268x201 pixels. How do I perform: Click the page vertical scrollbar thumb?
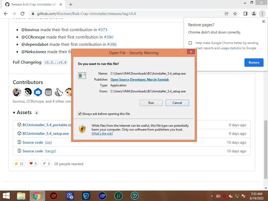(x=265, y=149)
